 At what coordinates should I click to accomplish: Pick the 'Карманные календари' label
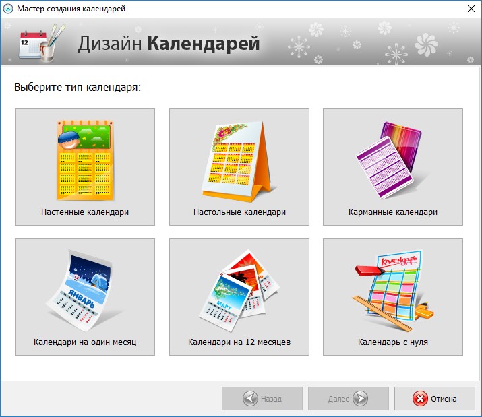pyautogui.click(x=393, y=212)
